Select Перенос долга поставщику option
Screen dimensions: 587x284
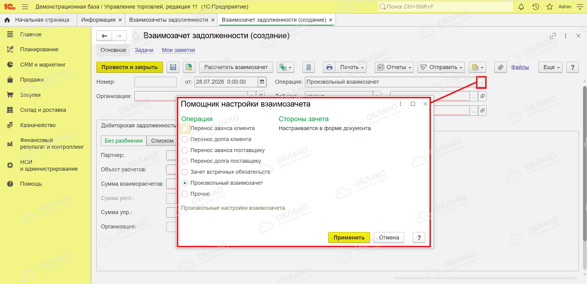point(185,161)
